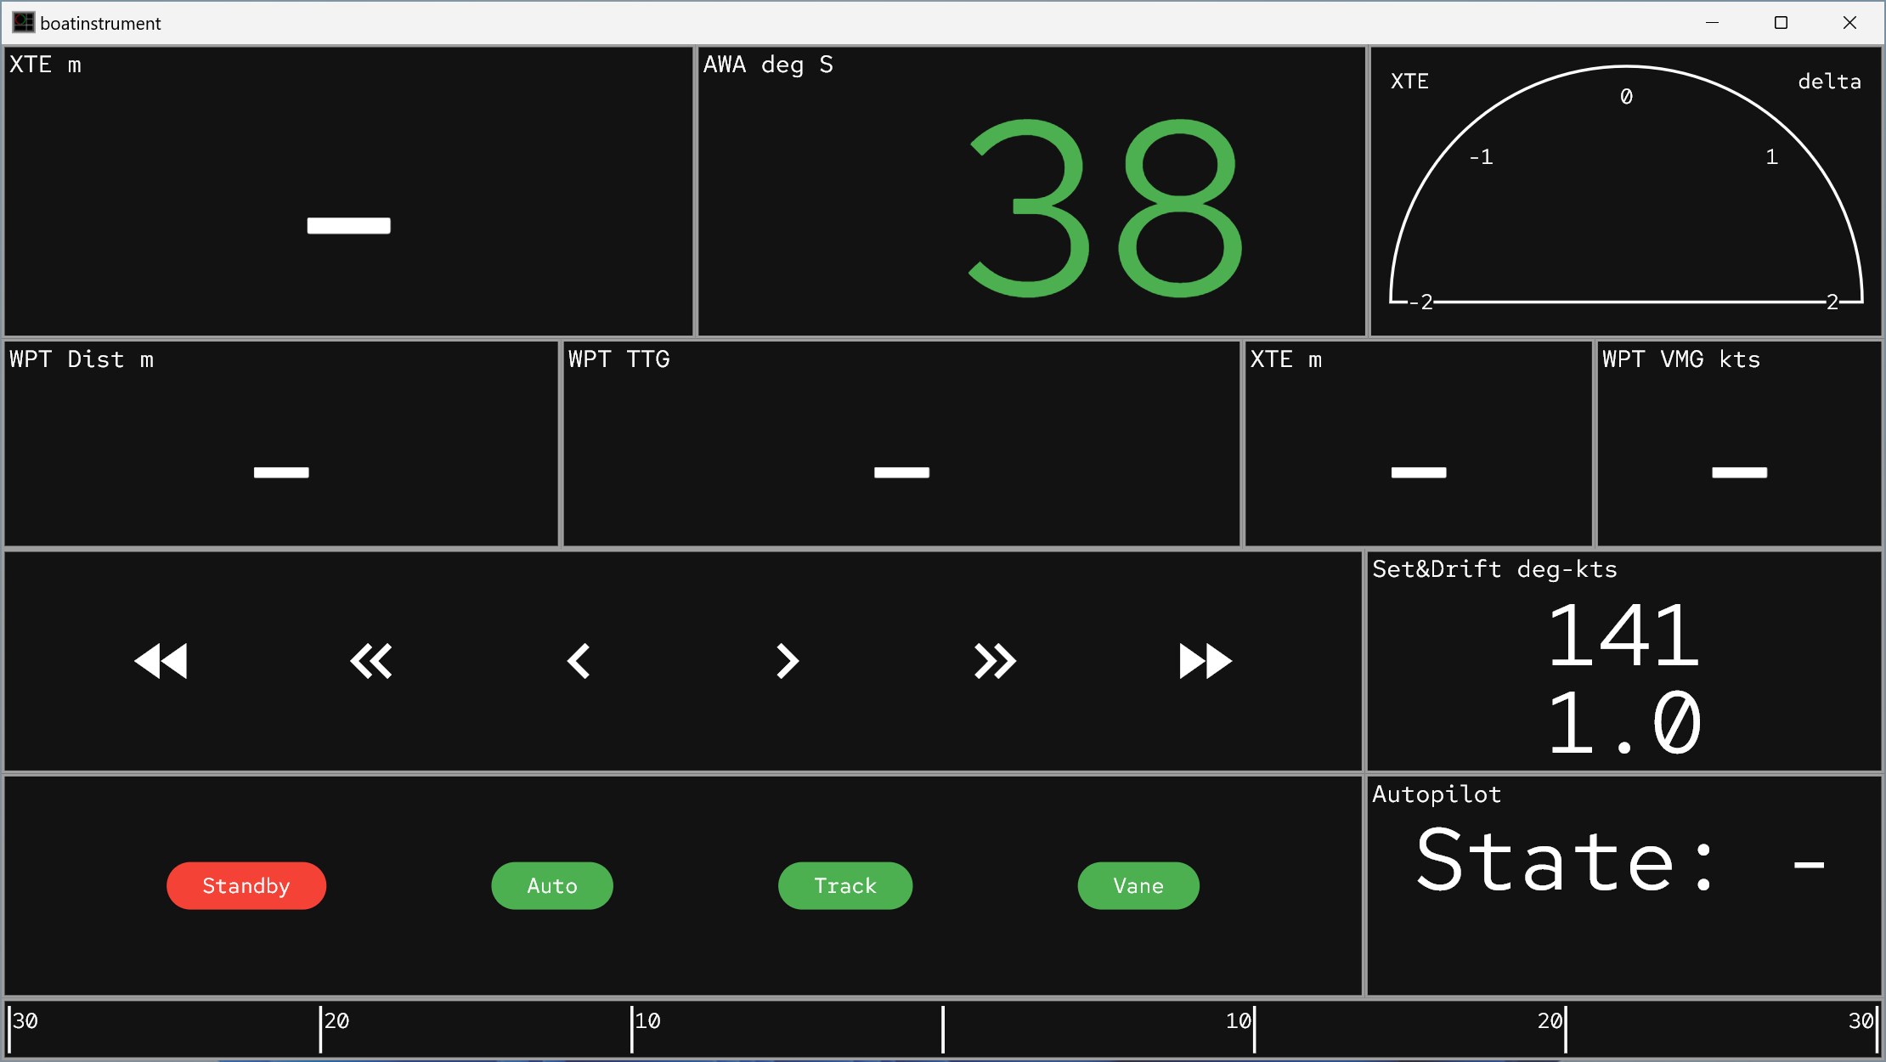Click the boatinstrument app icon in title bar
The width and height of the screenshot is (1886, 1062).
[23, 23]
